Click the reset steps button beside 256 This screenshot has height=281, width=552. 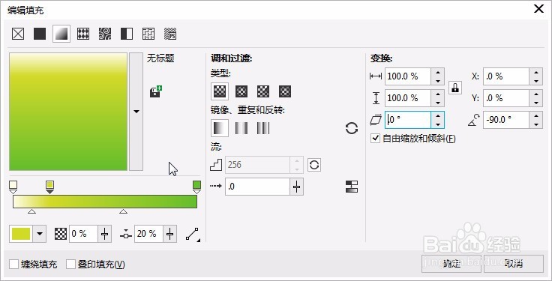314,165
